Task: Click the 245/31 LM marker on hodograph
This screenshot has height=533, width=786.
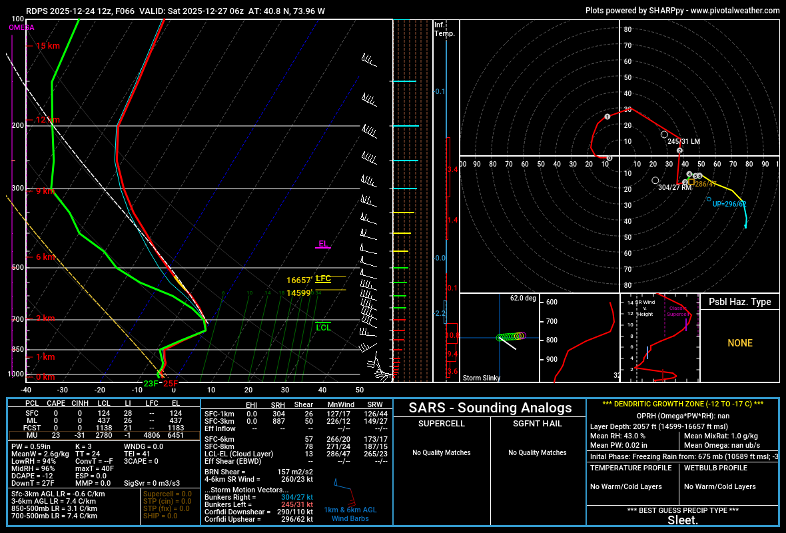Action: pyautogui.click(x=664, y=135)
